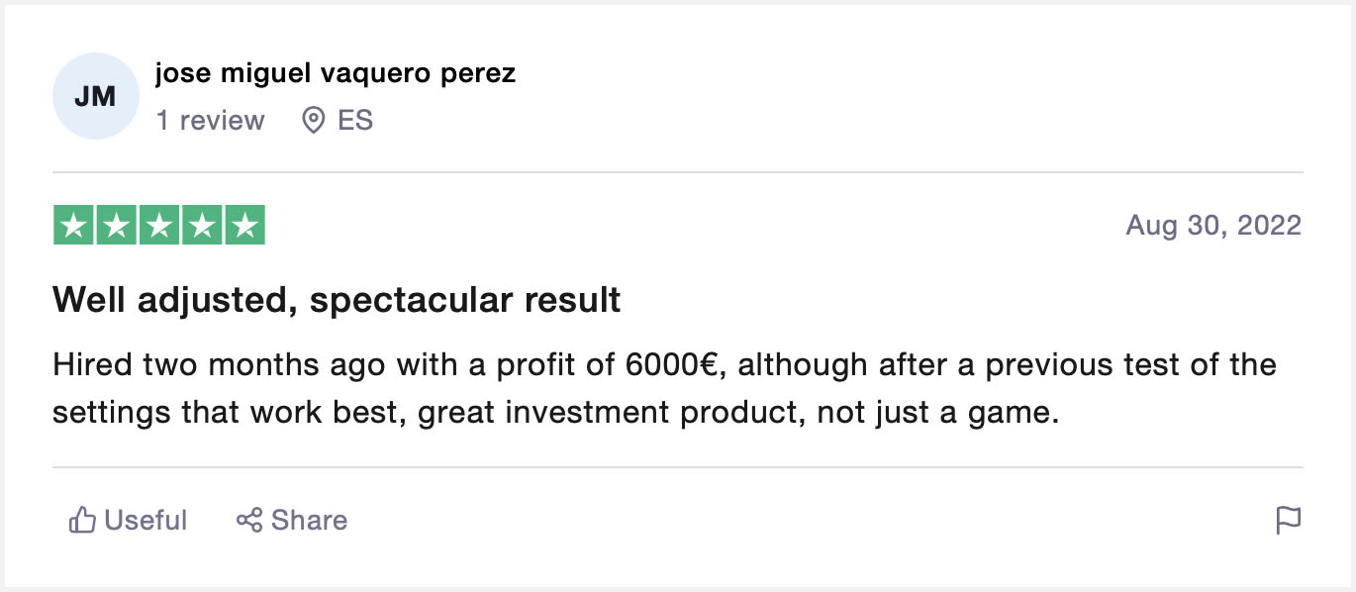Click the "1 review" count text
The image size is (1356, 592).
(x=210, y=121)
